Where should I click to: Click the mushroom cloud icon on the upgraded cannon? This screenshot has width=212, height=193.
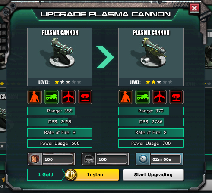[176, 97]
